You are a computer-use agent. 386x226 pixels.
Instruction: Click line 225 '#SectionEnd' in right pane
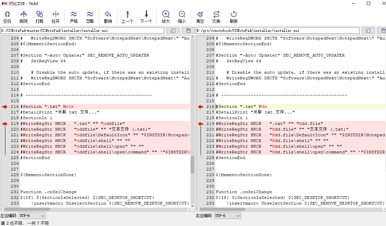pos(230,158)
